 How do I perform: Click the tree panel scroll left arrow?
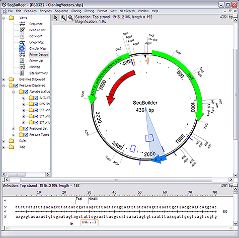pos(4,175)
